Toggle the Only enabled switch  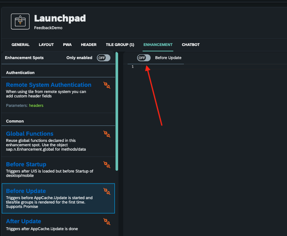coord(103,58)
